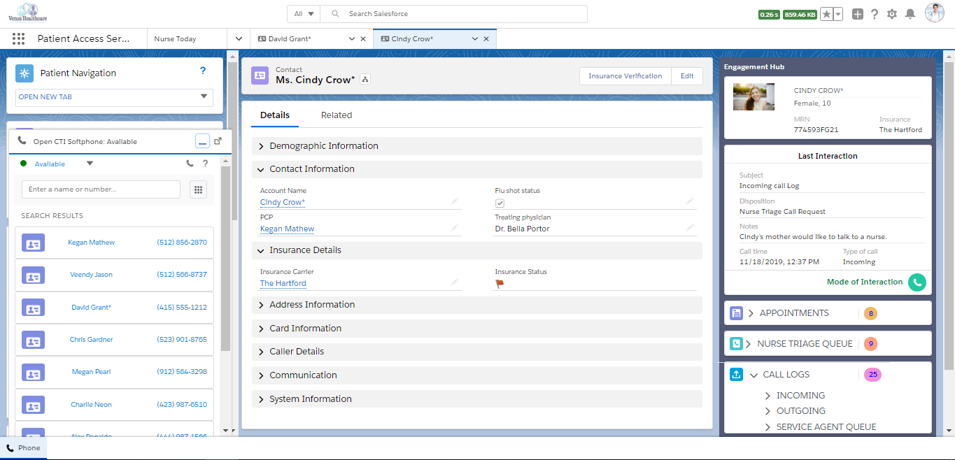Call David Grant at (415) 555-1212
955x460 pixels.
[182, 307]
